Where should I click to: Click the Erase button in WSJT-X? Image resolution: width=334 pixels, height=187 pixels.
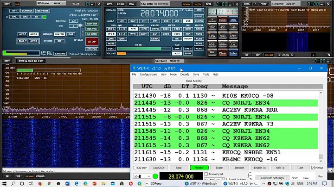tap(219, 168)
